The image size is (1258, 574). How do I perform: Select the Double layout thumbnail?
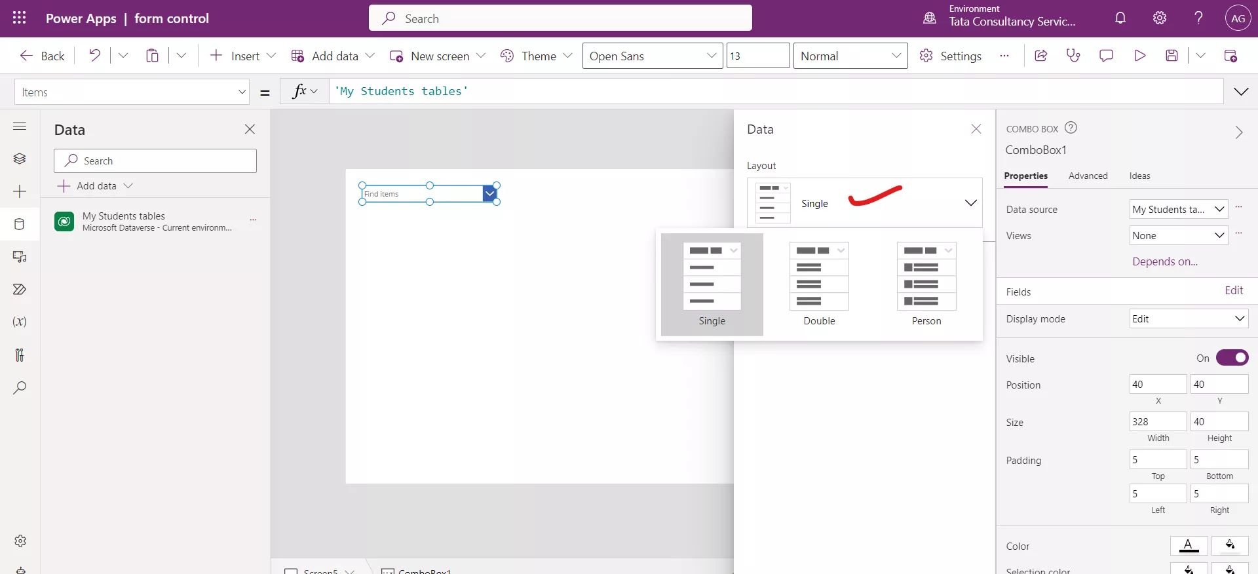(819, 284)
